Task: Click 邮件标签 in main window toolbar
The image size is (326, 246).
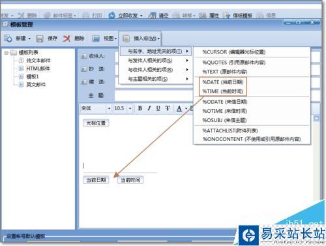Action: pos(58,16)
